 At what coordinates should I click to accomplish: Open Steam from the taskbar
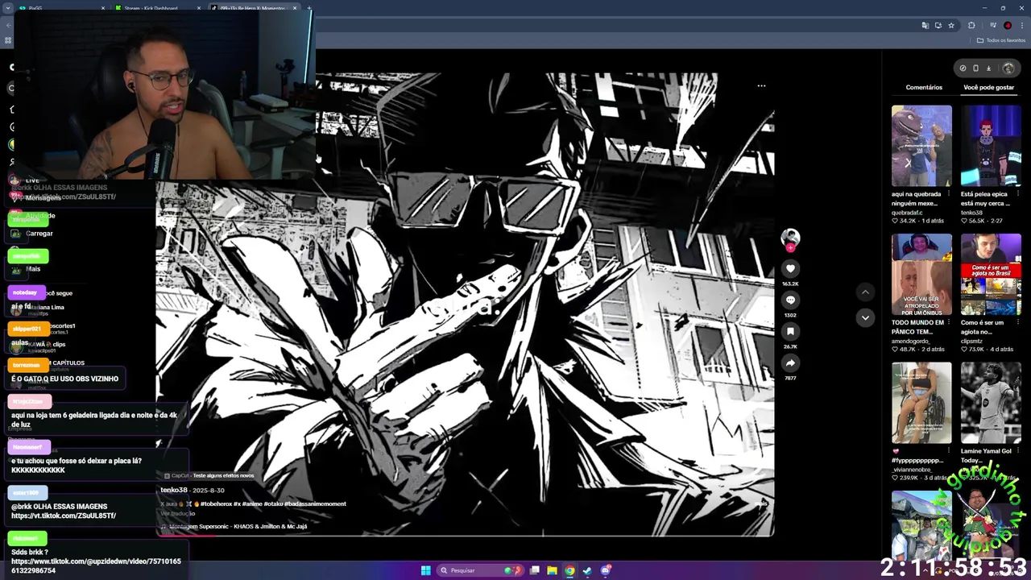587,570
